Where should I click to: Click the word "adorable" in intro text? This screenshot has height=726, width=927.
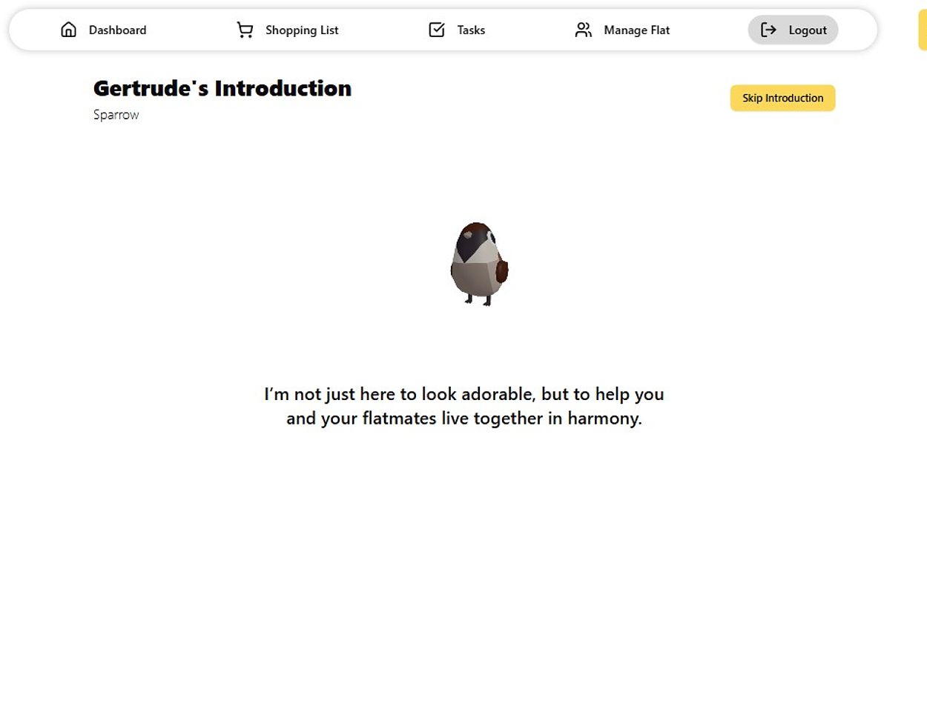point(498,394)
